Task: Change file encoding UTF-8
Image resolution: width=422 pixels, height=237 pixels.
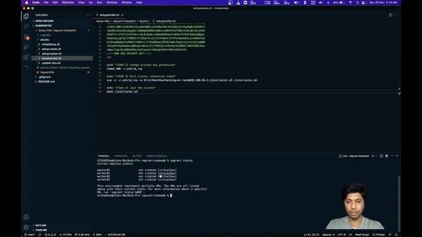Action: click(x=342, y=234)
